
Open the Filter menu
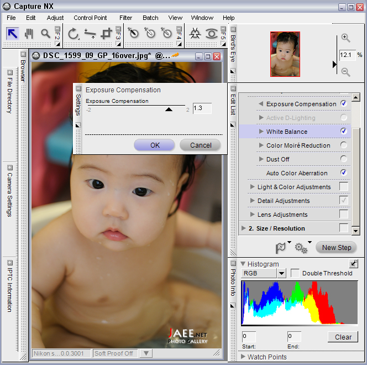[125, 18]
